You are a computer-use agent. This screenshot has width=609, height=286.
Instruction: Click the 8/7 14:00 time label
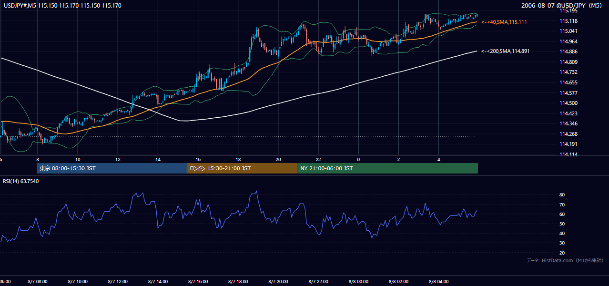[158, 282]
